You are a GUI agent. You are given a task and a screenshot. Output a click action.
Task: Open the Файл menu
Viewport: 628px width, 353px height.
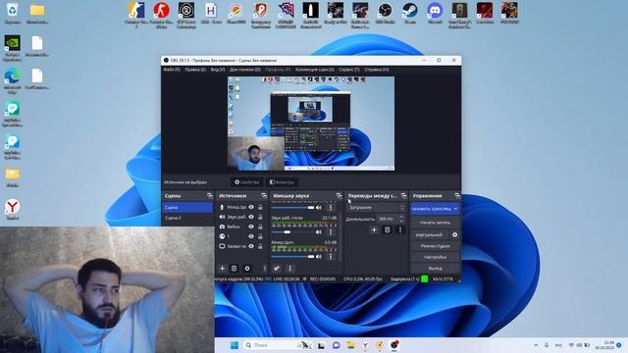172,70
